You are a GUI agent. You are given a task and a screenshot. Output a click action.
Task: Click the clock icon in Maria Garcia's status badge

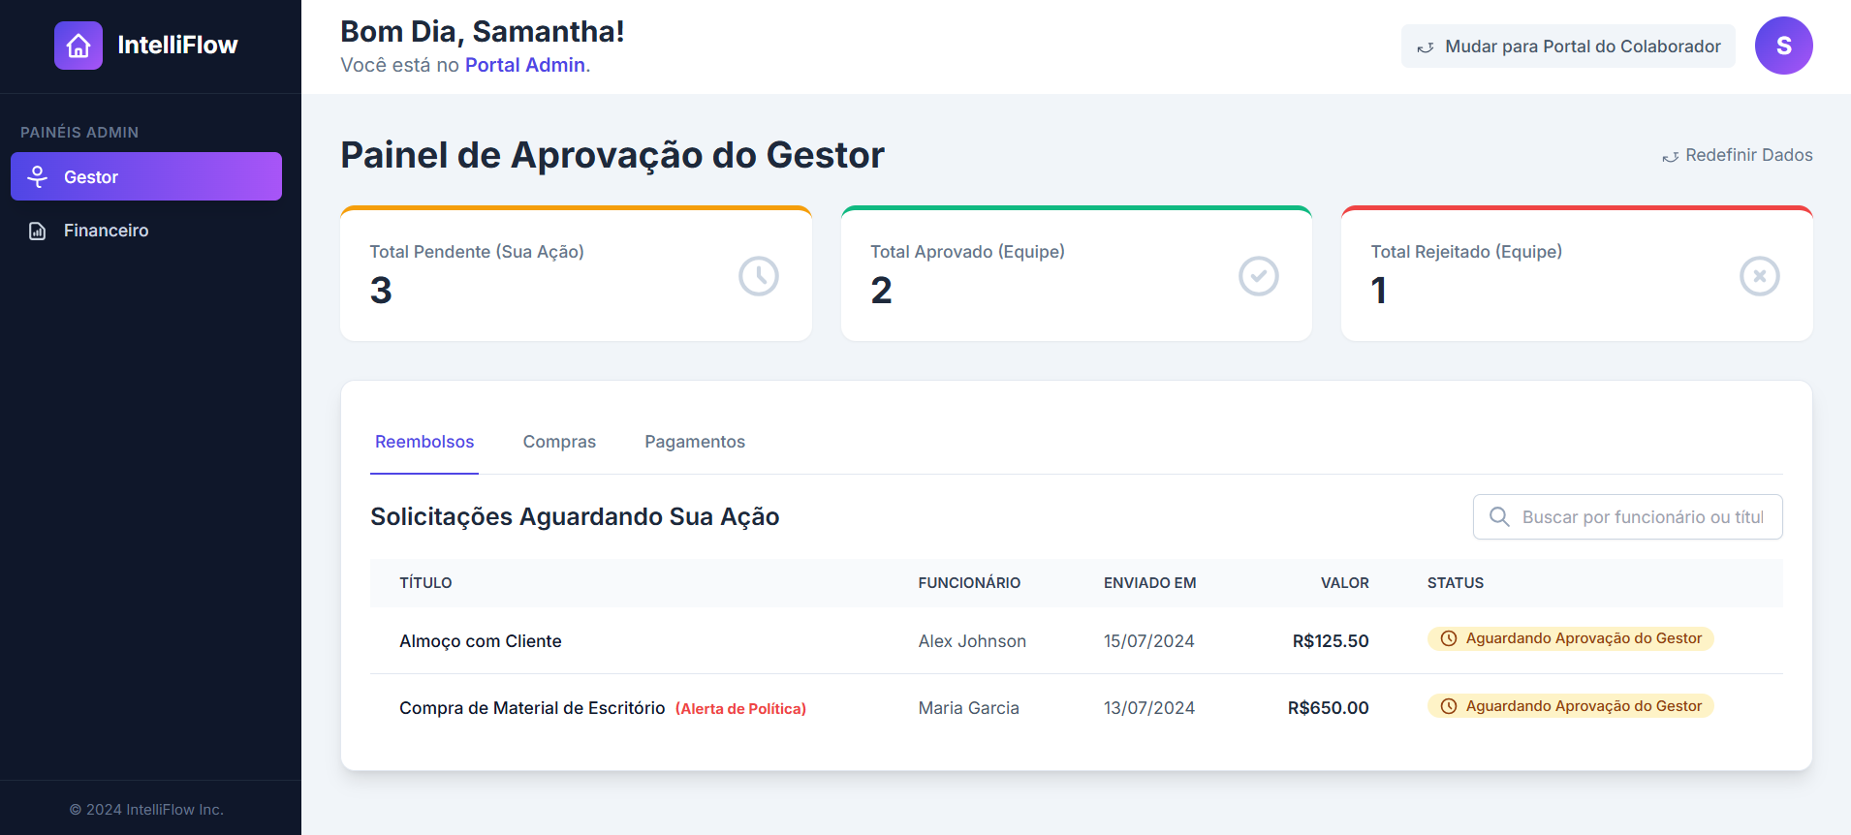(x=1448, y=706)
